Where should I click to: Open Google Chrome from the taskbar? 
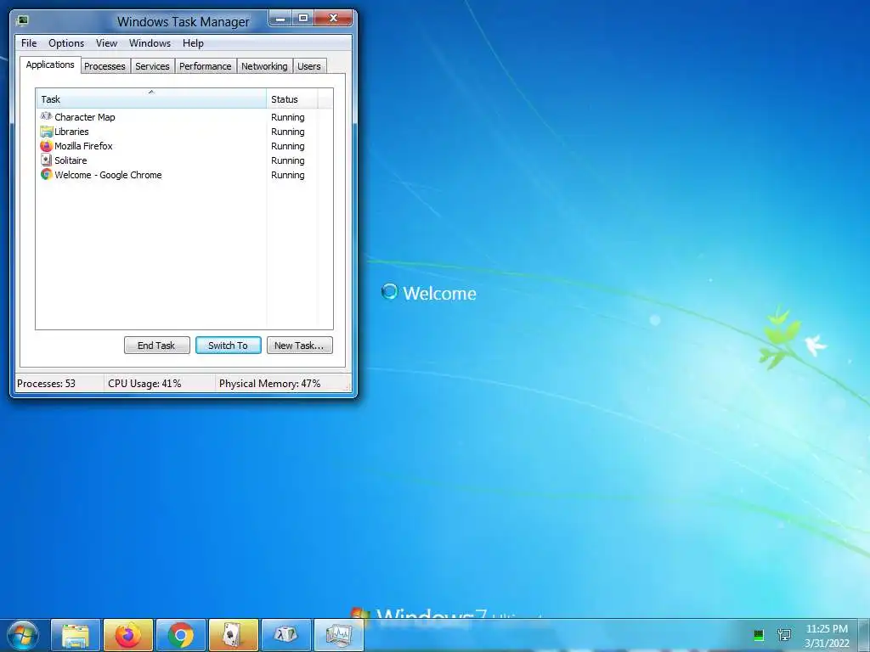180,635
